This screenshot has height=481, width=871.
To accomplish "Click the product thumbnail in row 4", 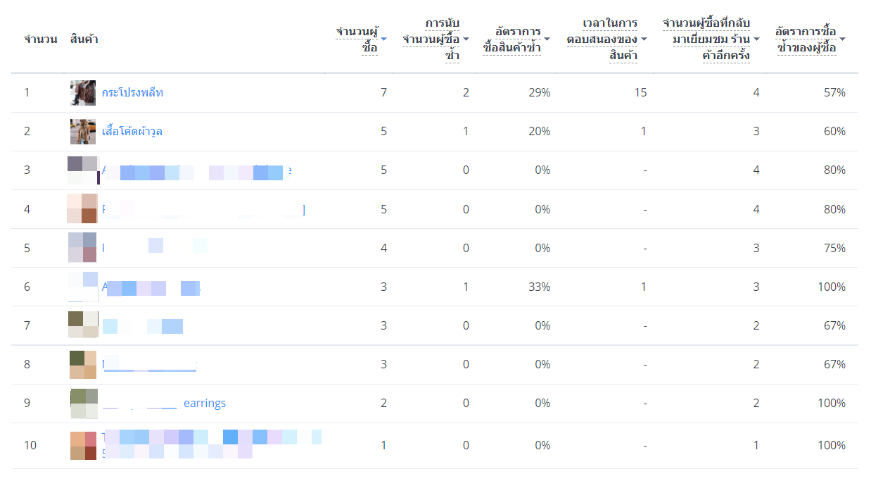I will (83, 209).
